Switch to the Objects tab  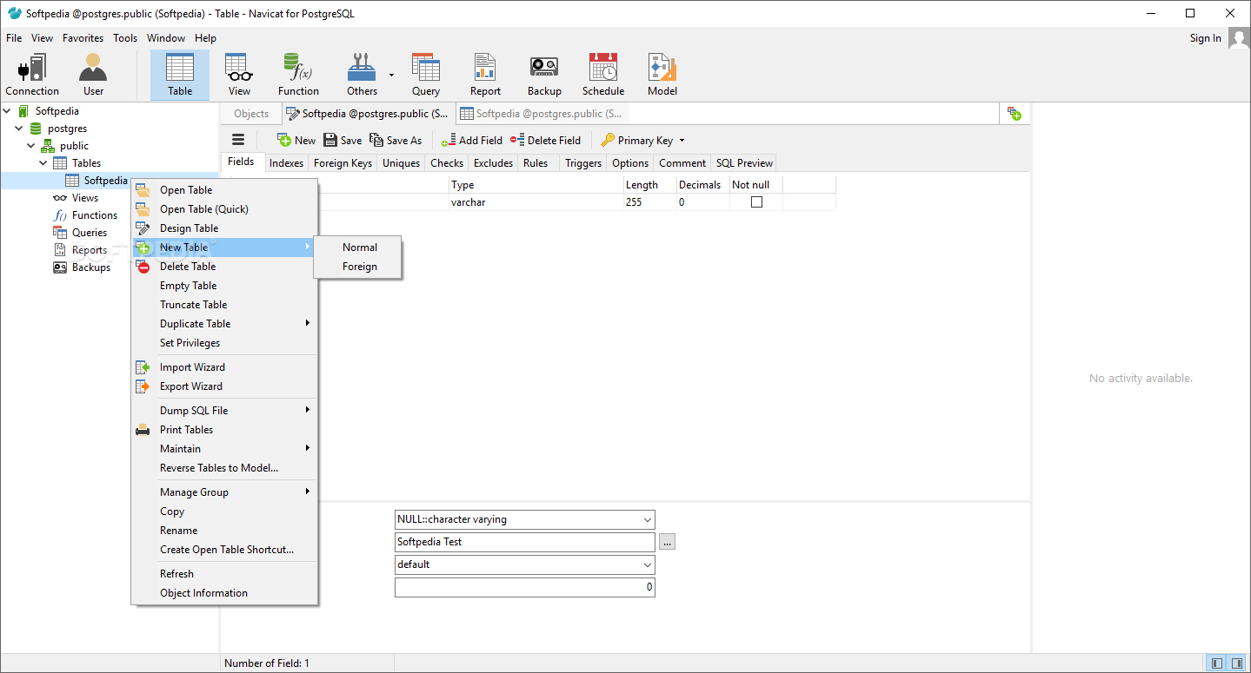(251, 114)
